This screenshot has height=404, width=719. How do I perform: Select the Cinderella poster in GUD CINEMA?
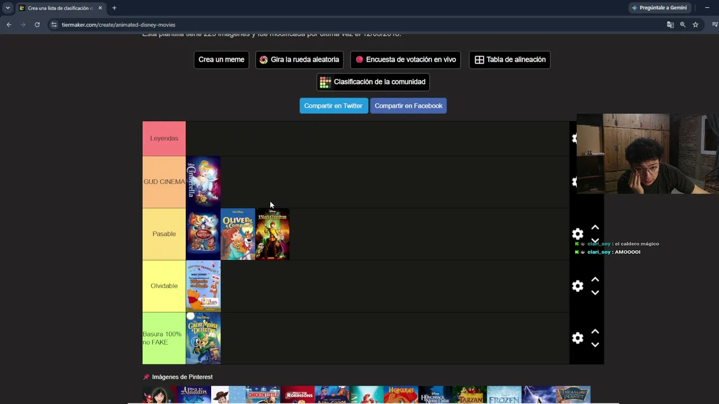pos(203,182)
